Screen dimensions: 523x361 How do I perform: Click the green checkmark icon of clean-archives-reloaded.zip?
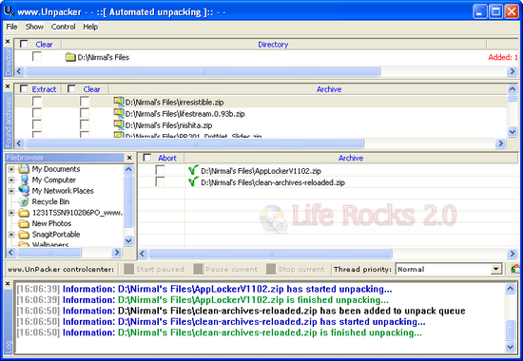click(193, 181)
